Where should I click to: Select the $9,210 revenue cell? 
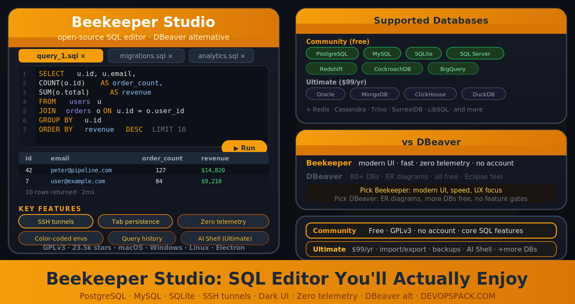coord(211,181)
